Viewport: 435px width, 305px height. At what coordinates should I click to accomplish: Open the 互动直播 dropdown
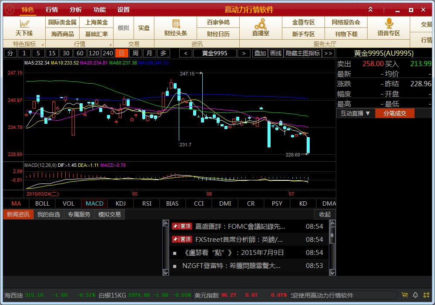tap(355, 113)
